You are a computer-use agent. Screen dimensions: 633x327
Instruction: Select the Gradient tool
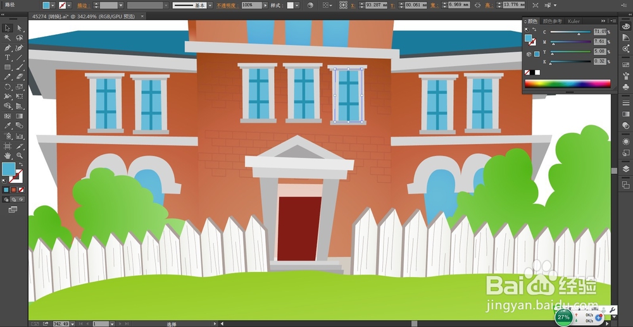coord(19,116)
